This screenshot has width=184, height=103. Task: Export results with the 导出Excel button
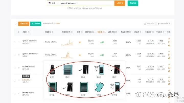(149, 24)
